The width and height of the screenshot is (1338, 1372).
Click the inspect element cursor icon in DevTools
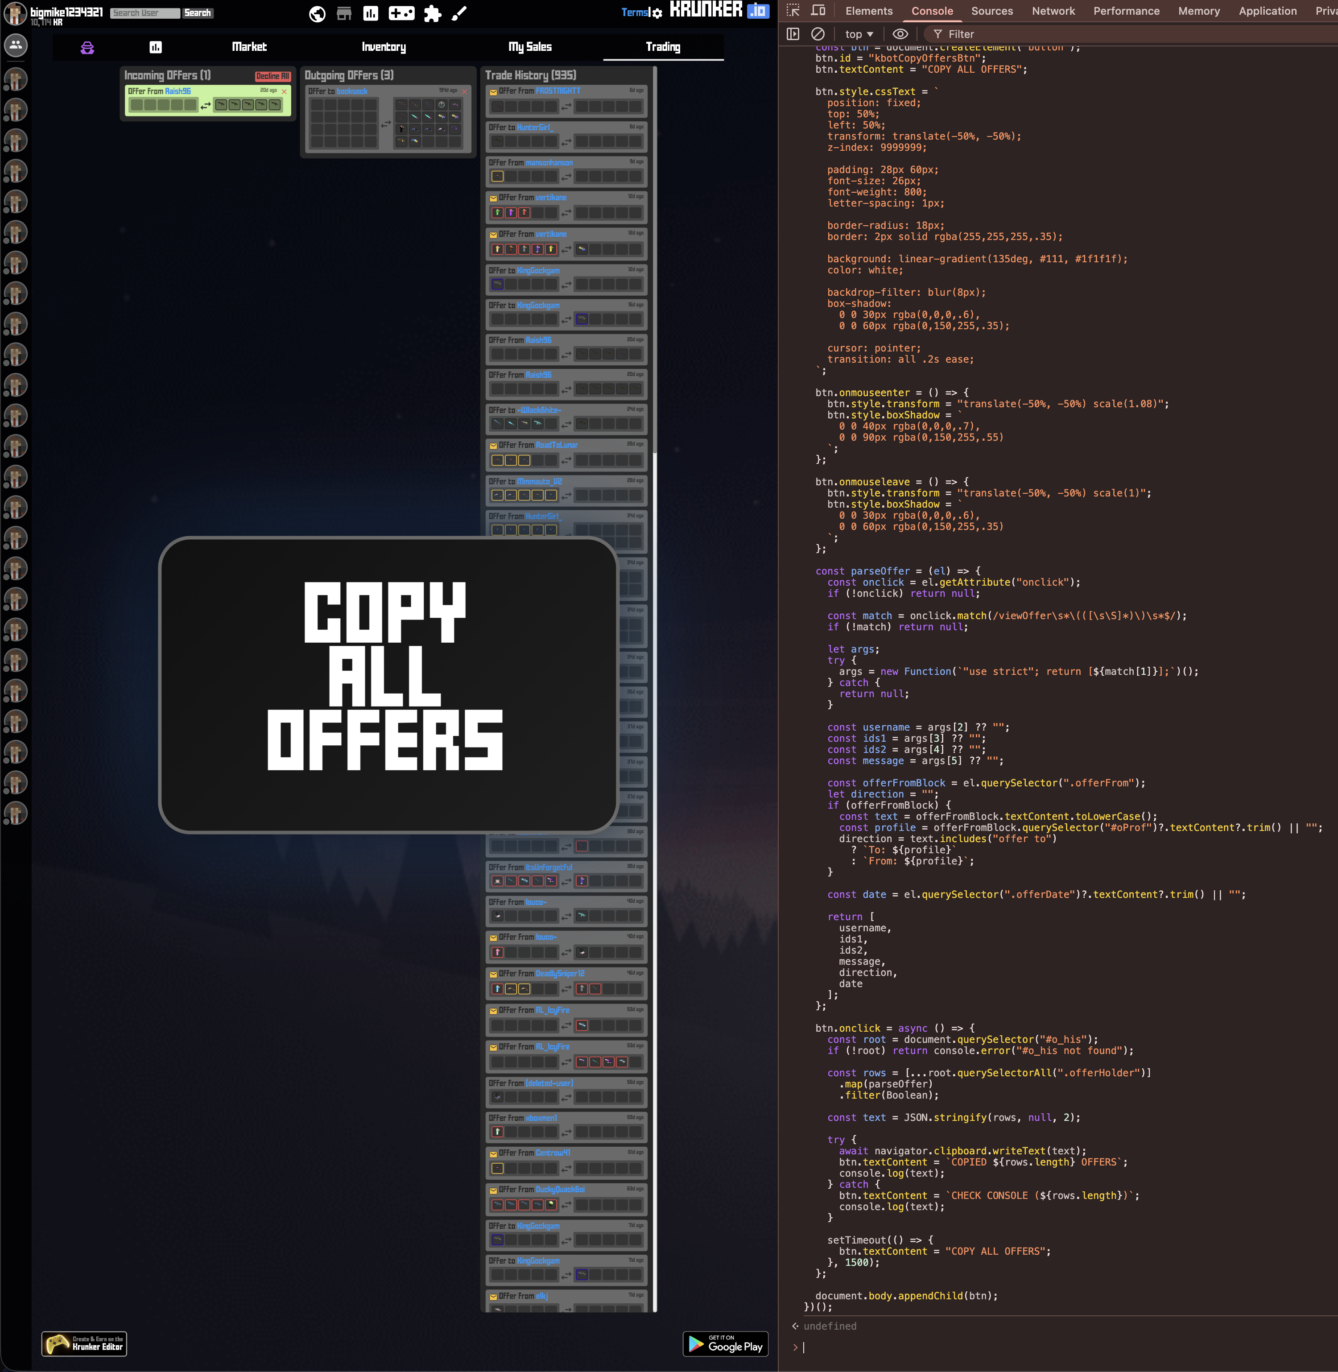pyautogui.click(x=793, y=11)
